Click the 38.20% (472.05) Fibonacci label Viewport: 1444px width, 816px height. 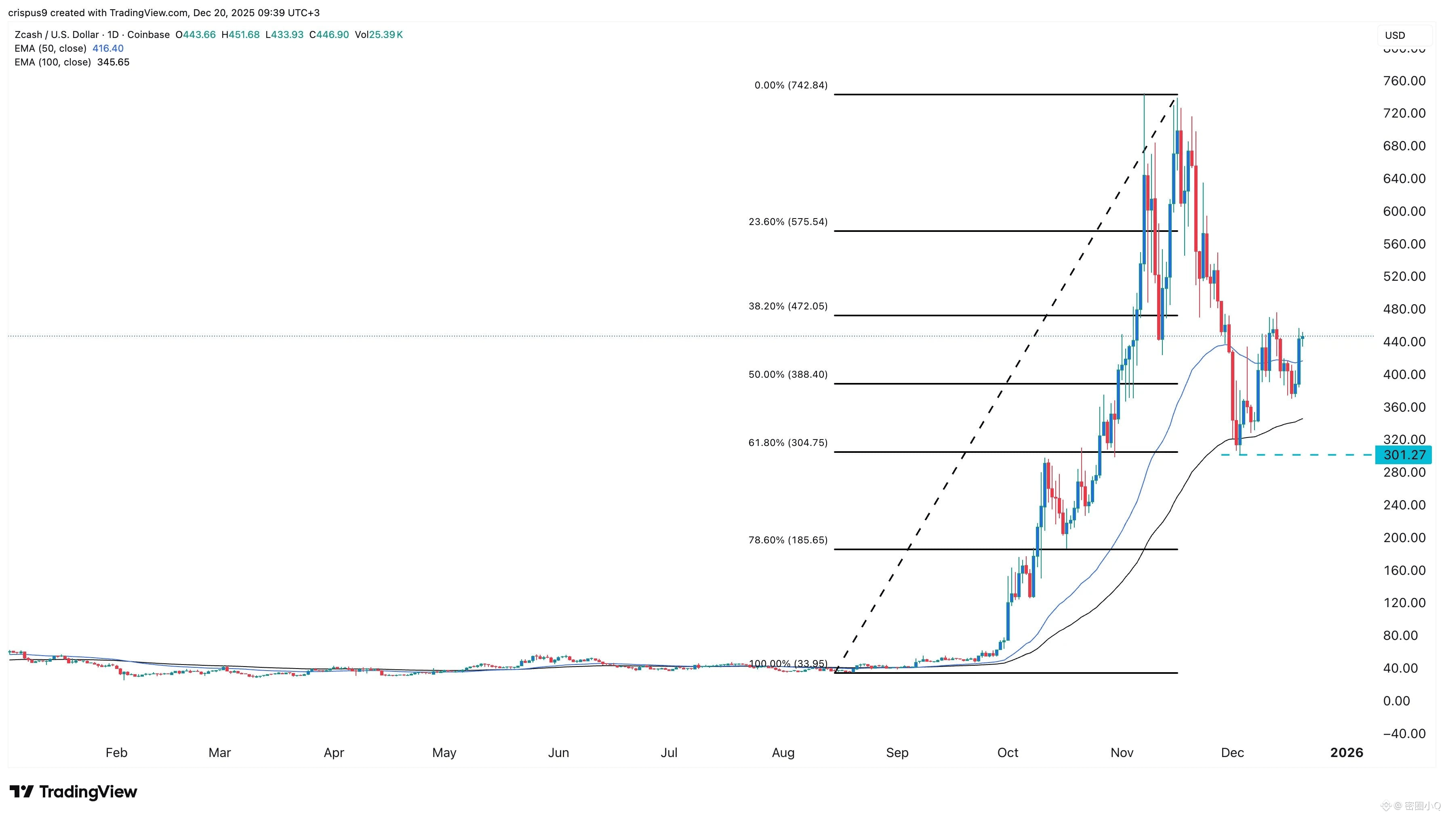pos(787,306)
